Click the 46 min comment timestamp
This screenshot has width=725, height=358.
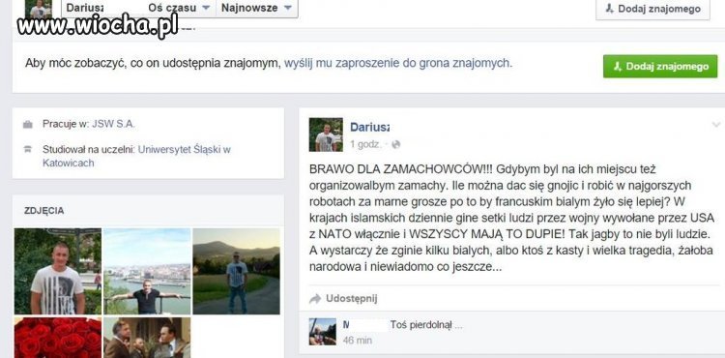click(x=358, y=341)
